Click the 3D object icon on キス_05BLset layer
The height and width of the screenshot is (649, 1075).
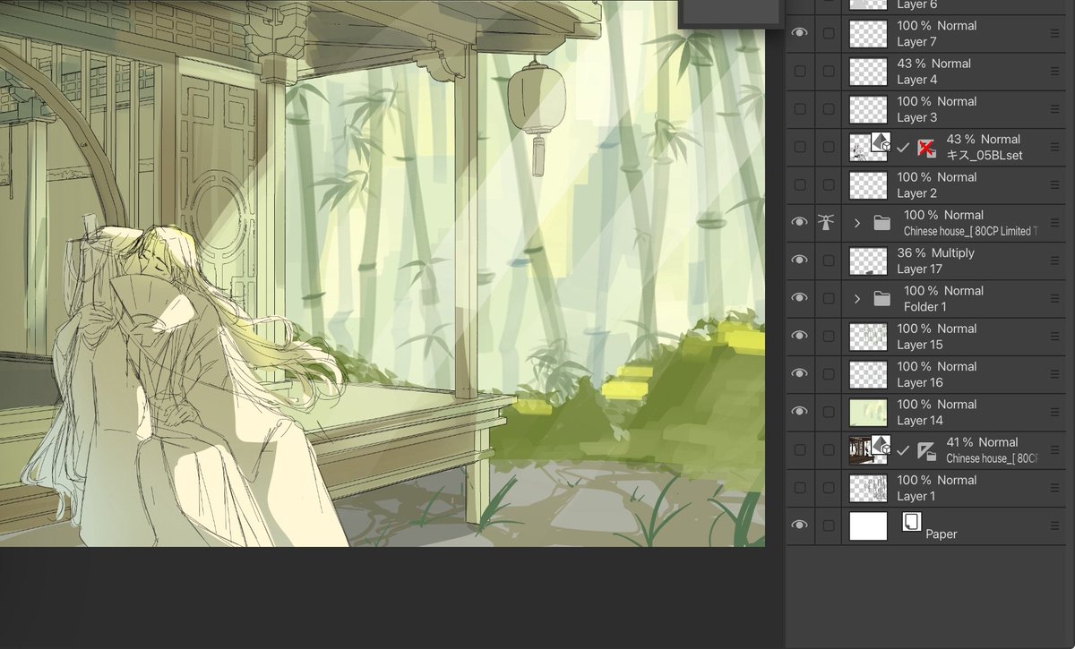881,141
